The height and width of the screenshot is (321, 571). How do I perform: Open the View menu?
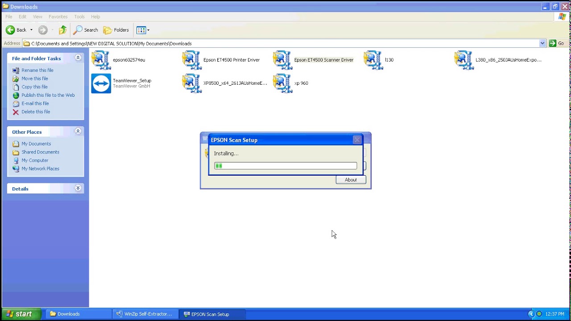37,16
